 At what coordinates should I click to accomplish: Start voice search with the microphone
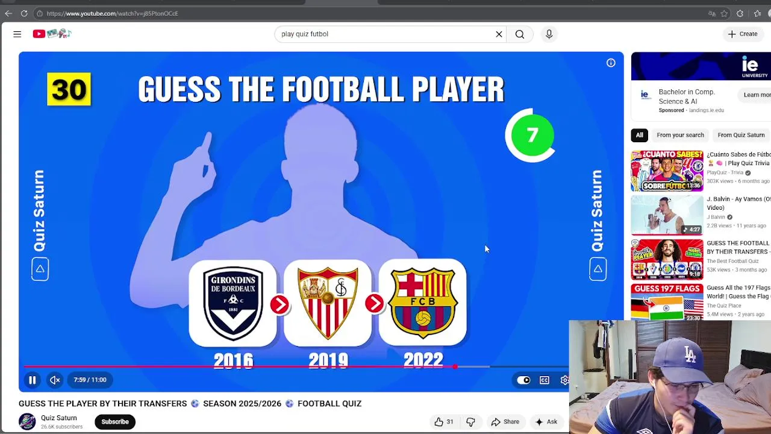click(x=549, y=34)
